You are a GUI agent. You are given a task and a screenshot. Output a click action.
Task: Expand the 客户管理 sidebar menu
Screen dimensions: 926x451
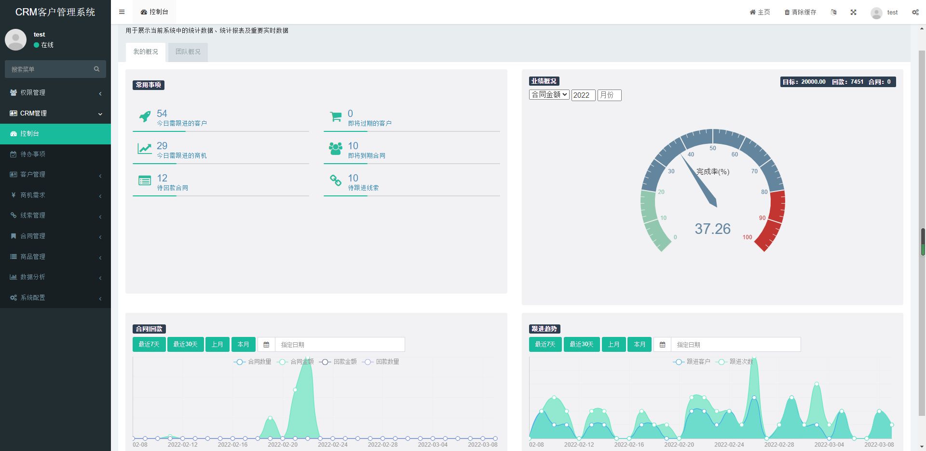(x=55, y=174)
